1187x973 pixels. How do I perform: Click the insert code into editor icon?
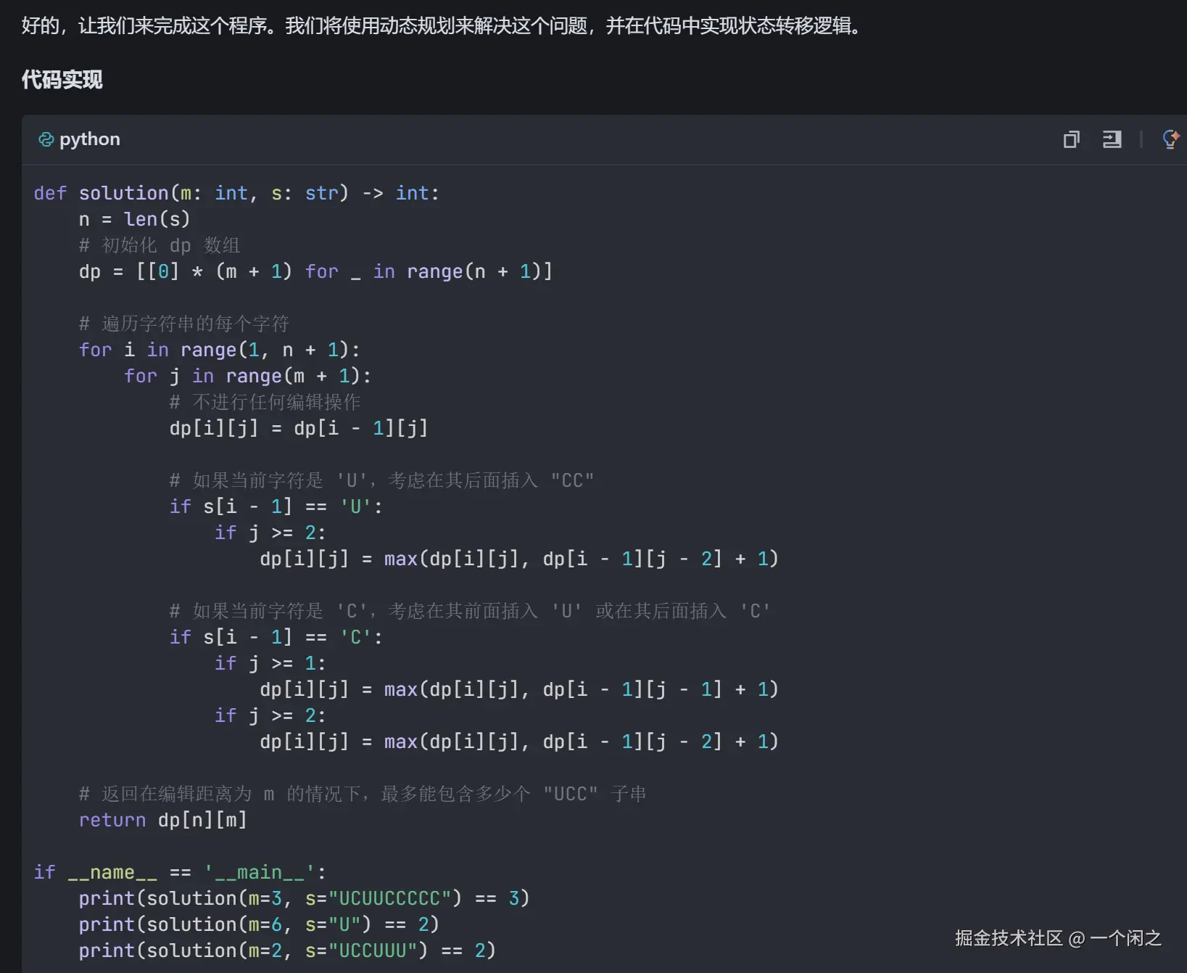coord(1112,139)
